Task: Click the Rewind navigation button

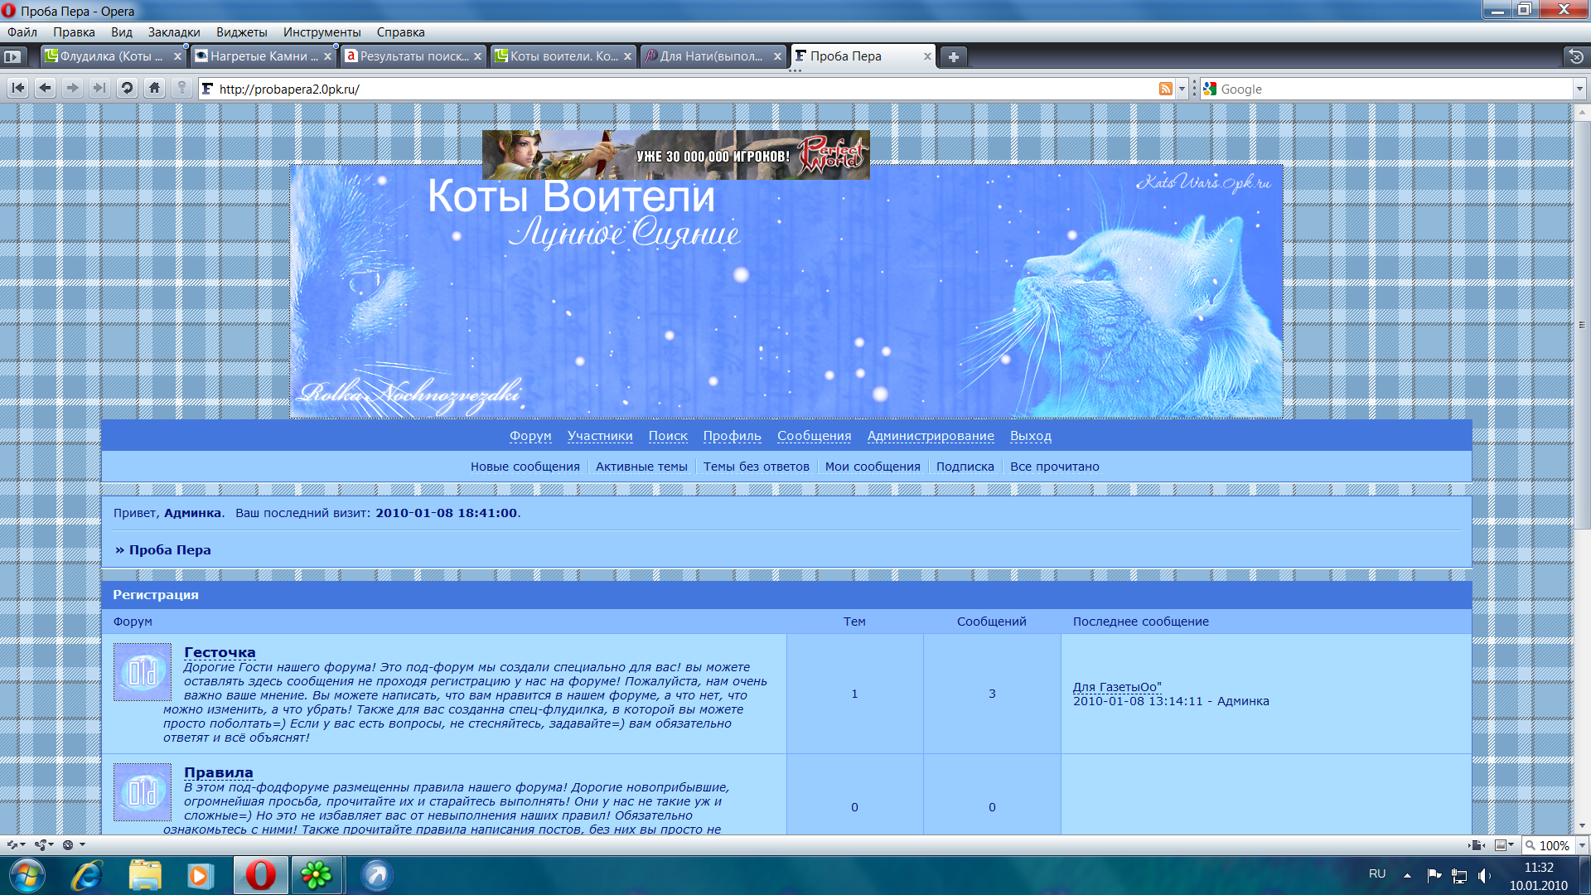Action: pyautogui.click(x=18, y=88)
